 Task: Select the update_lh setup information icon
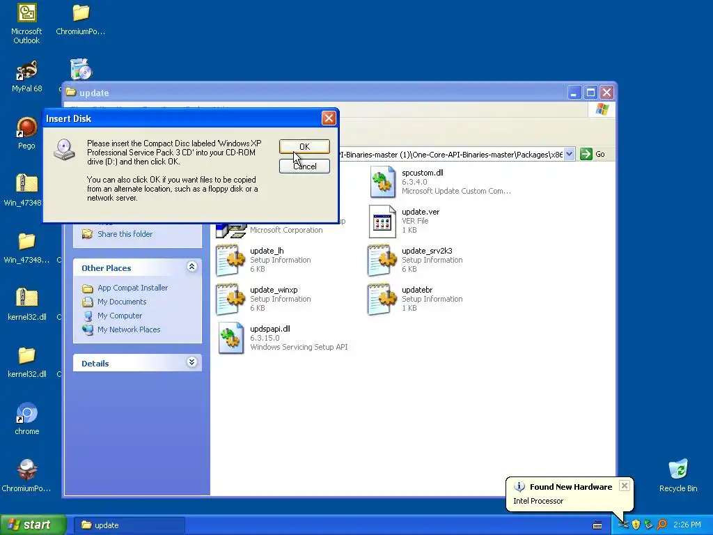click(x=231, y=261)
